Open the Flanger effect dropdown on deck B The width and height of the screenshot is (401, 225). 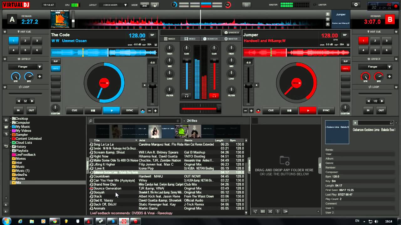pyautogui.click(x=375, y=67)
